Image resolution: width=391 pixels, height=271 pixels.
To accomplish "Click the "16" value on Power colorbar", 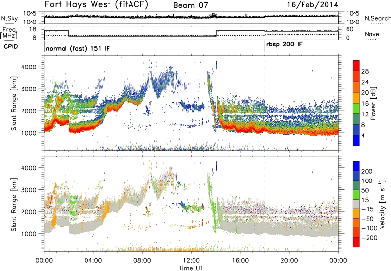I will click(x=365, y=104).
